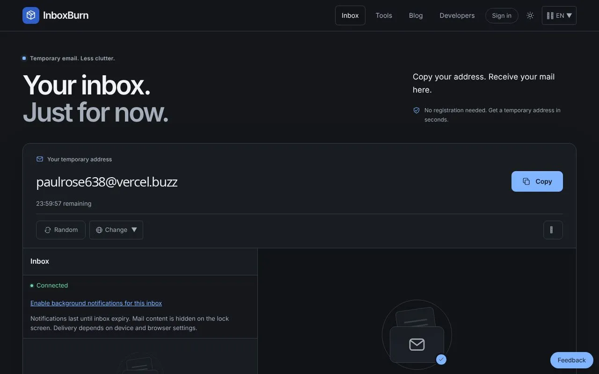
Task: Enable background notifications for this inbox
Action: [96, 303]
